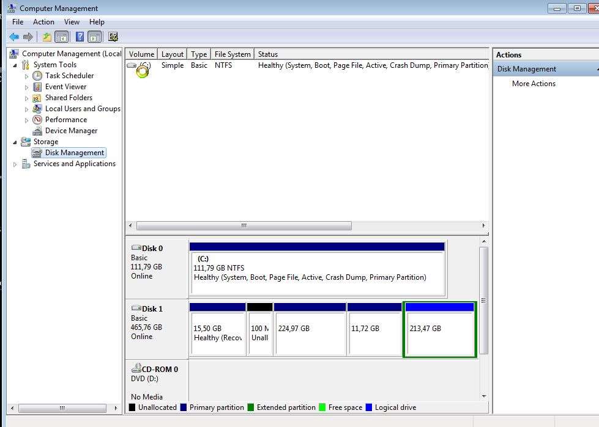Screen dimensions: 599x427
Task: Click the disk pane's down scroll arrow
Action: [x=483, y=396]
